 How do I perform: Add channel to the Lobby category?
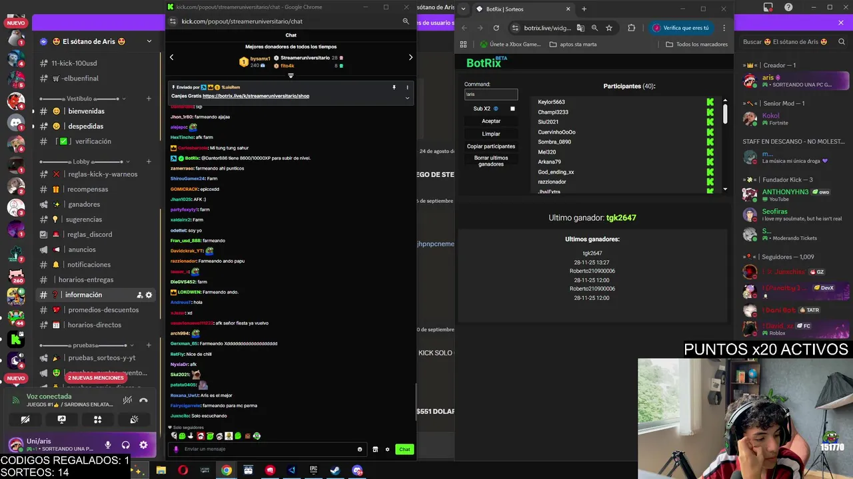click(x=149, y=162)
